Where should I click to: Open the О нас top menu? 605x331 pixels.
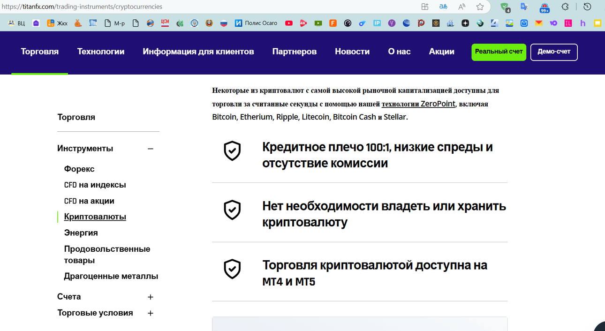pyautogui.click(x=399, y=52)
